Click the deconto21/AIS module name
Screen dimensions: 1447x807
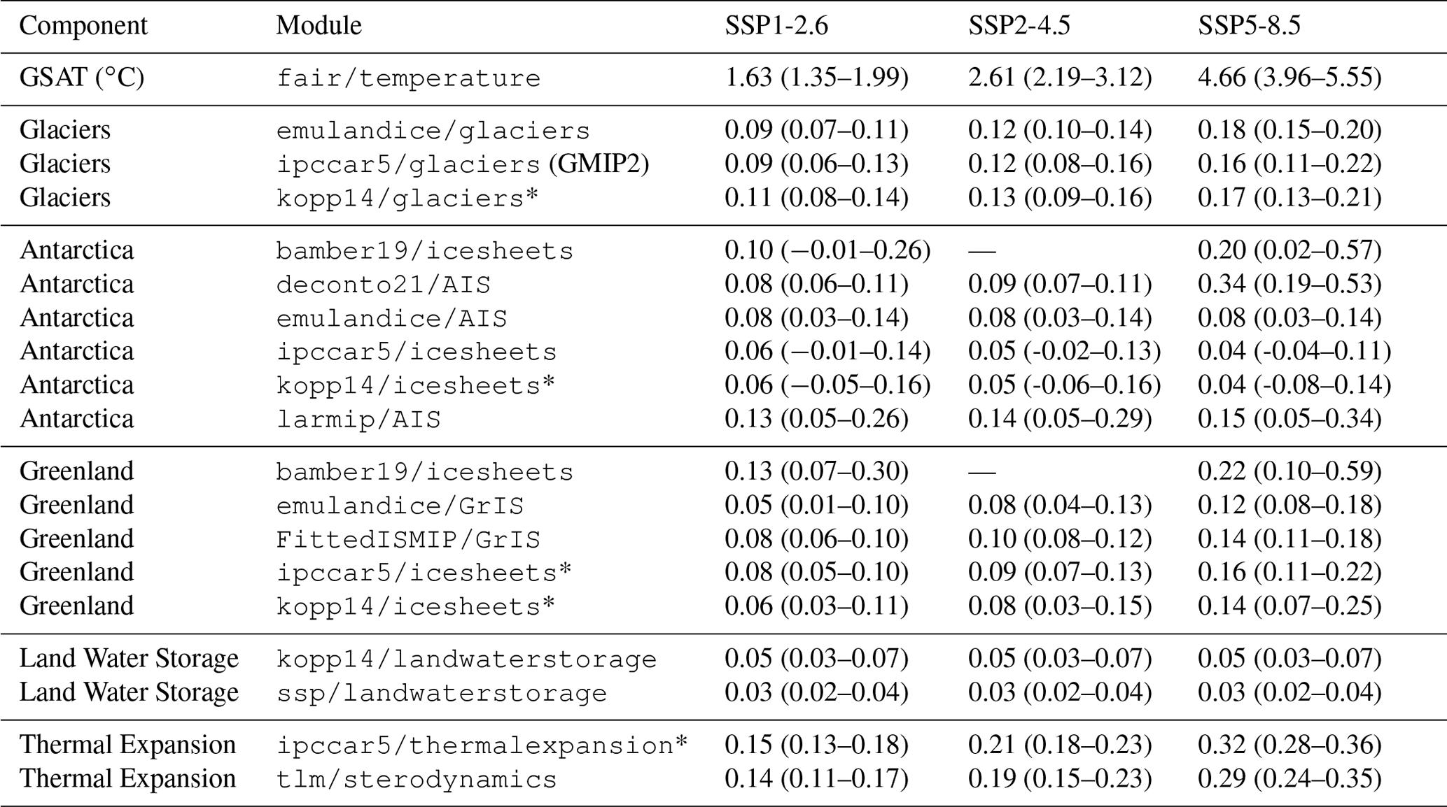[383, 285]
